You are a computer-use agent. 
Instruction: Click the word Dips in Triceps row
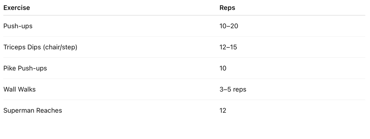(x=34, y=47)
